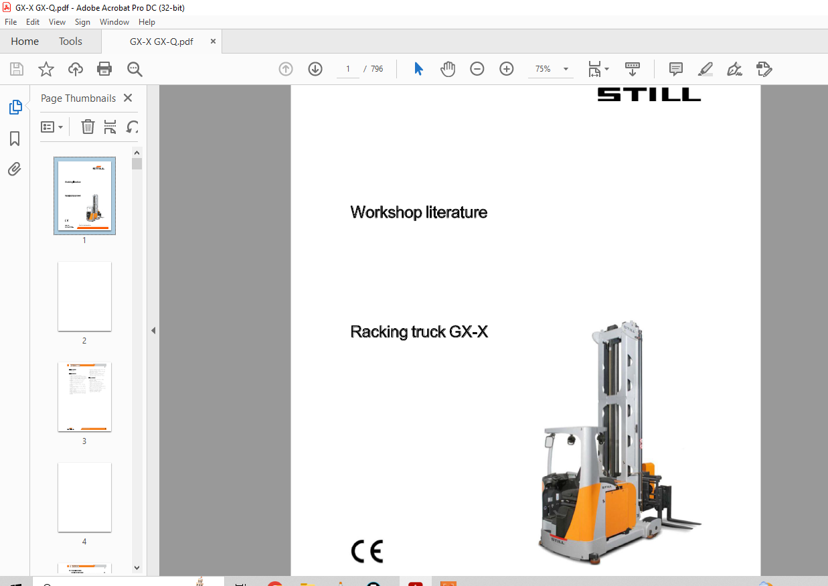Open the Edit menu
The width and height of the screenshot is (828, 586).
point(33,22)
